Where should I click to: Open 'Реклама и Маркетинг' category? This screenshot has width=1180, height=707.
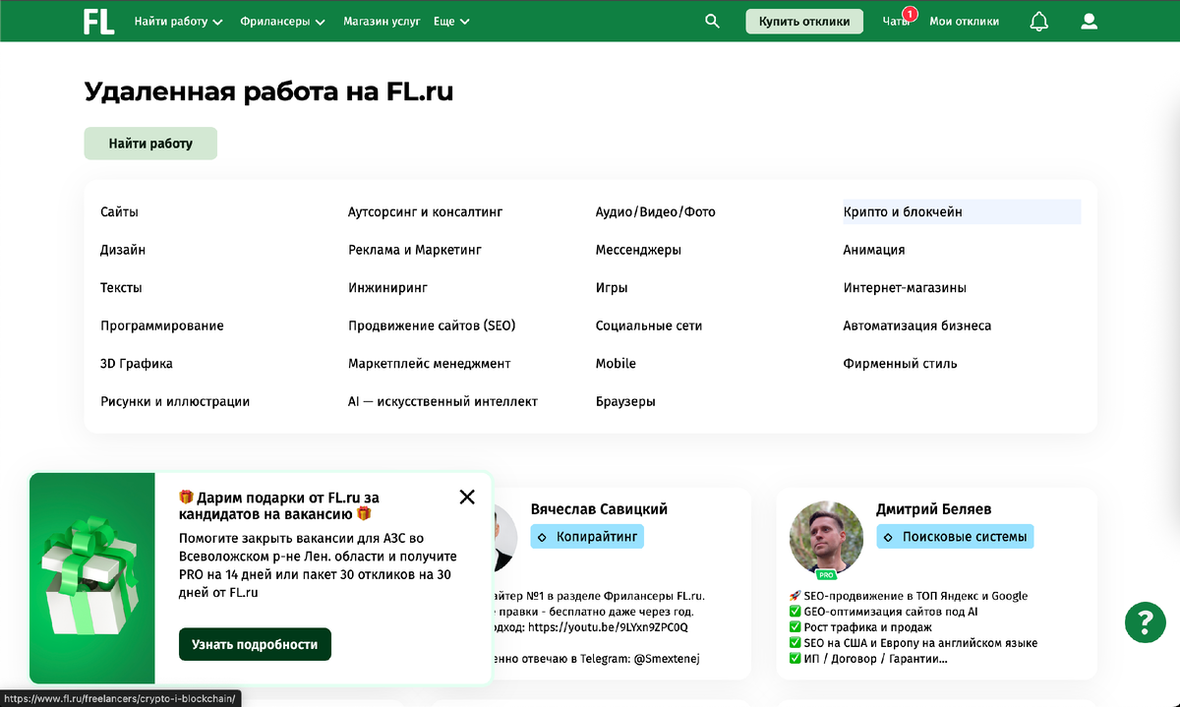[415, 250]
